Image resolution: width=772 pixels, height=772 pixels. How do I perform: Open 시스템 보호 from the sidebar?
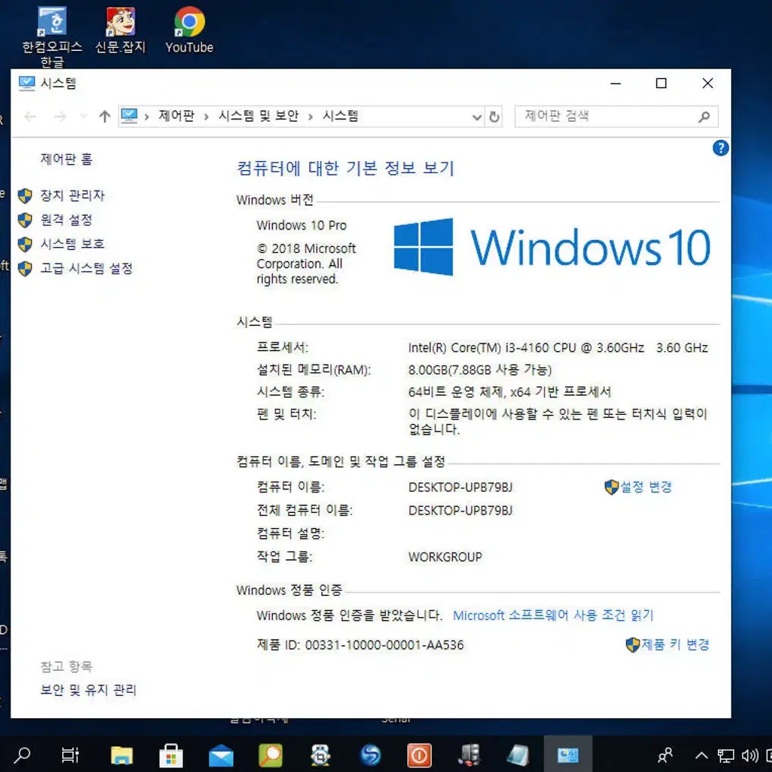point(72,244)
